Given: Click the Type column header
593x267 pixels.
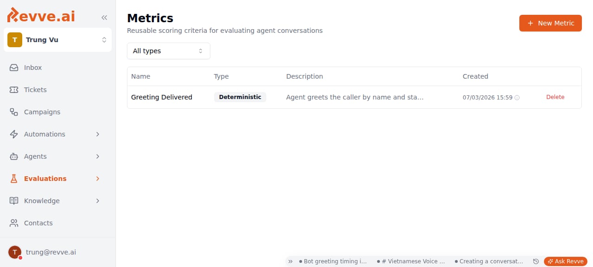Looking at the screenshot, I should (x=221, y=76).
